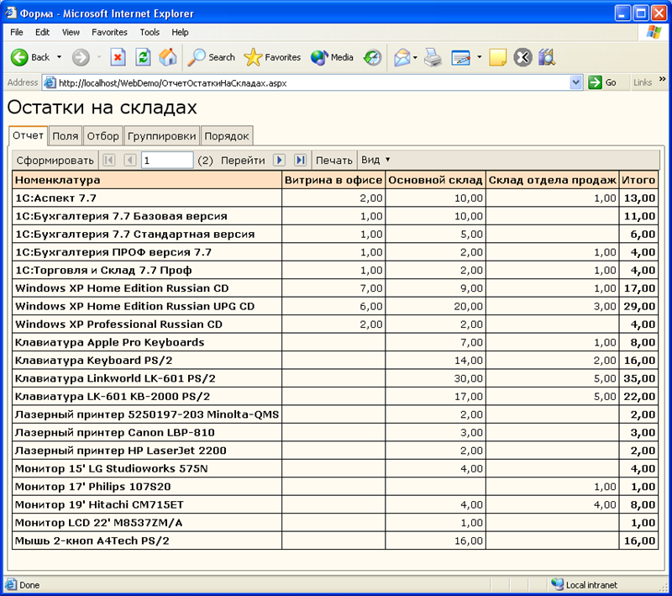The height and width of the screenshot is (596, 672).
Task: Open the Edit menu
Action: pyautogui.click(x=42, y=32)
